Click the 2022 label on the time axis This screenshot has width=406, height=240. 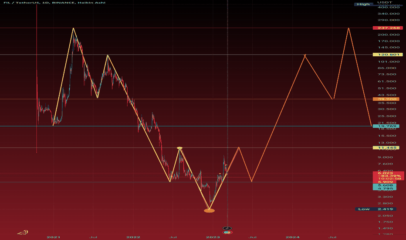click(x=133, y=237)
